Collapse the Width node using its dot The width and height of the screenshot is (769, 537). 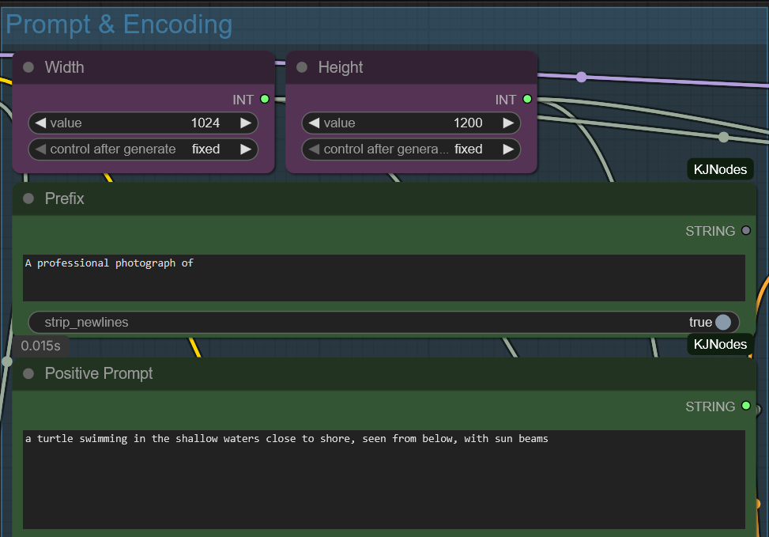coord(28,68)
